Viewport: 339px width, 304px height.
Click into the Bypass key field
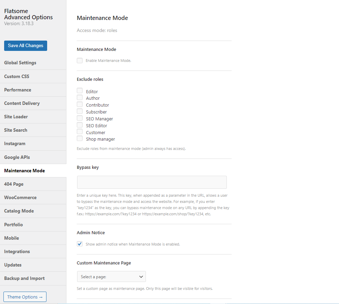(x=152, y=182)
